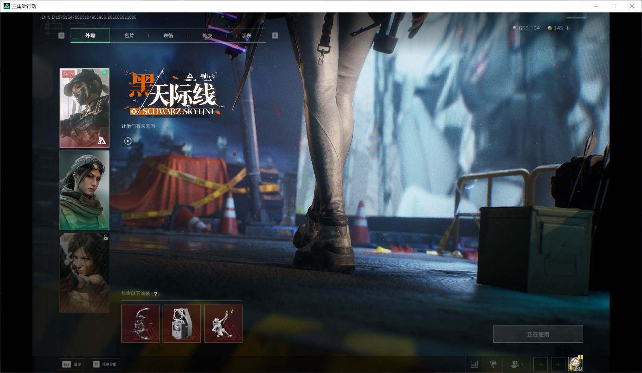Switch to the 名片 tab
This screenshot has width=642, height=373.
pyautogui.click(x=129, y=36)
